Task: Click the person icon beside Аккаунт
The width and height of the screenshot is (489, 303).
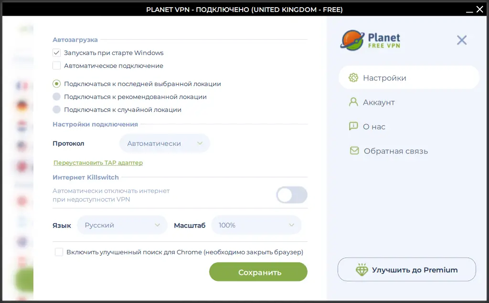Action: 353,102
